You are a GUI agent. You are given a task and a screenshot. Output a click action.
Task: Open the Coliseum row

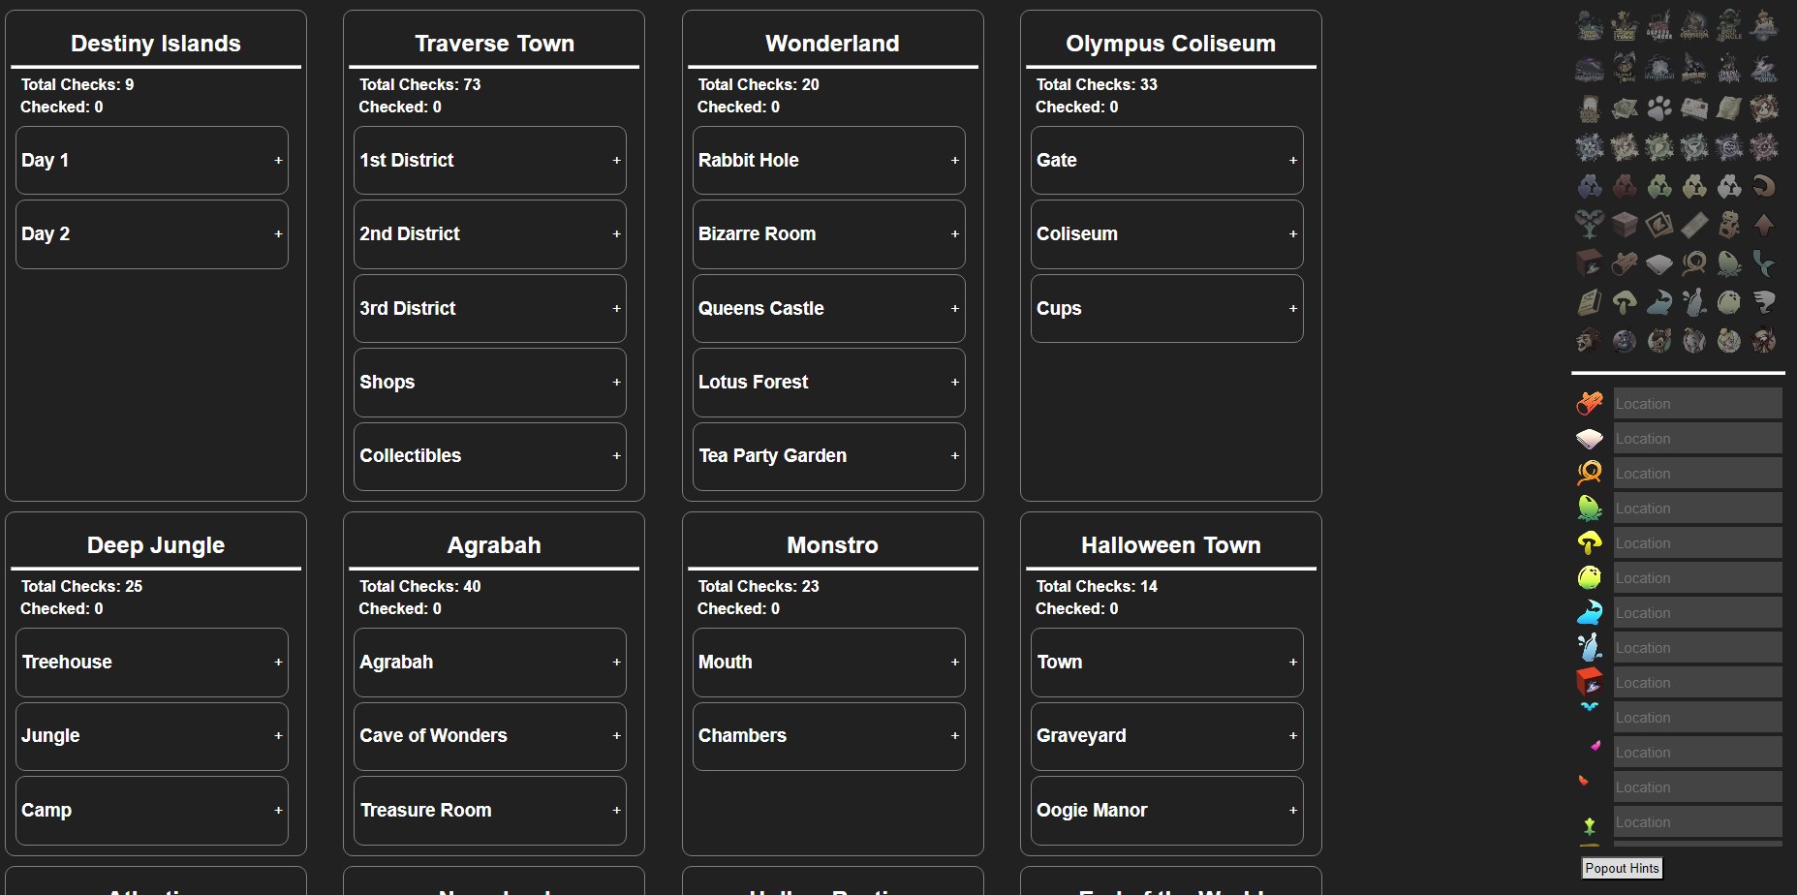[1166, 234]
